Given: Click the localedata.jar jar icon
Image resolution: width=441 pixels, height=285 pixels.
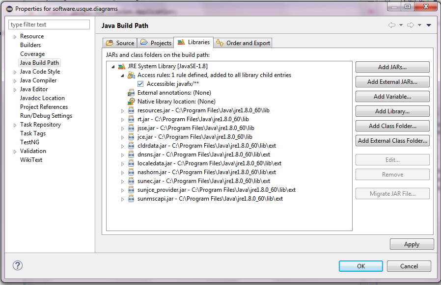Looking at the screenshot, I should click(x=131, y=163).
